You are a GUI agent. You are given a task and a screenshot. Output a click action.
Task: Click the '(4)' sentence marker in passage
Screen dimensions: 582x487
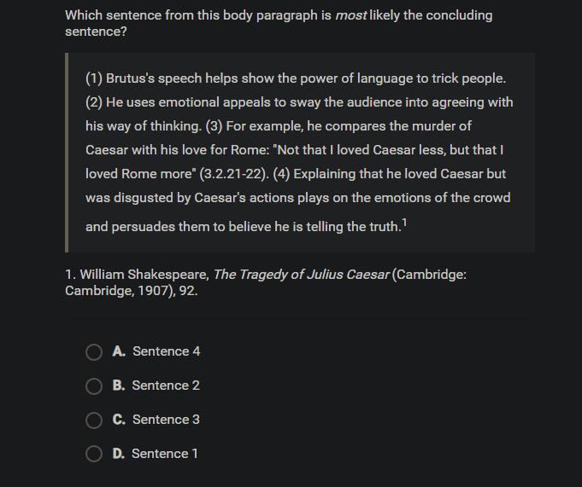click(281, 174)
